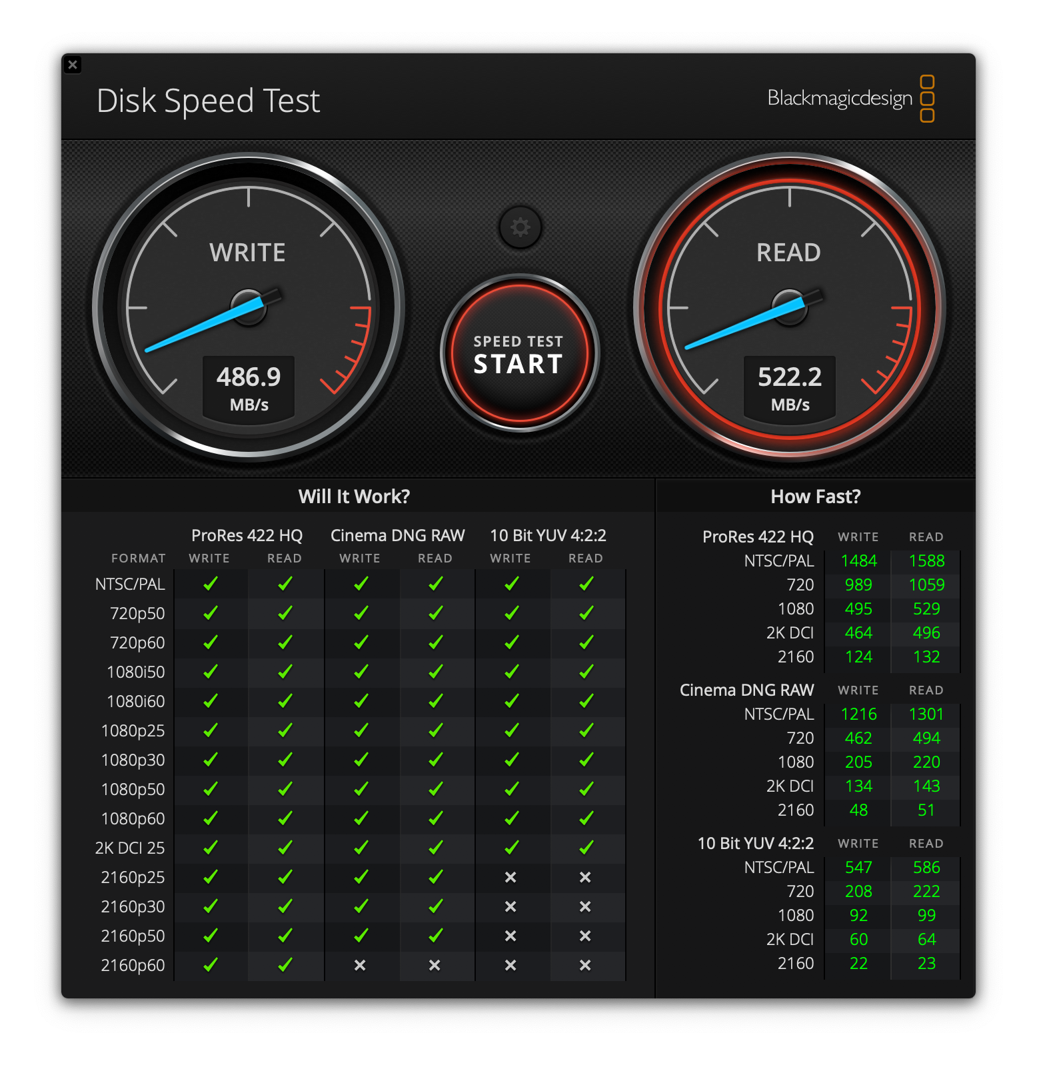The image size is (1037, 1069).
Task: Select the 1080p50 format row label
Action: click(133, 789)
